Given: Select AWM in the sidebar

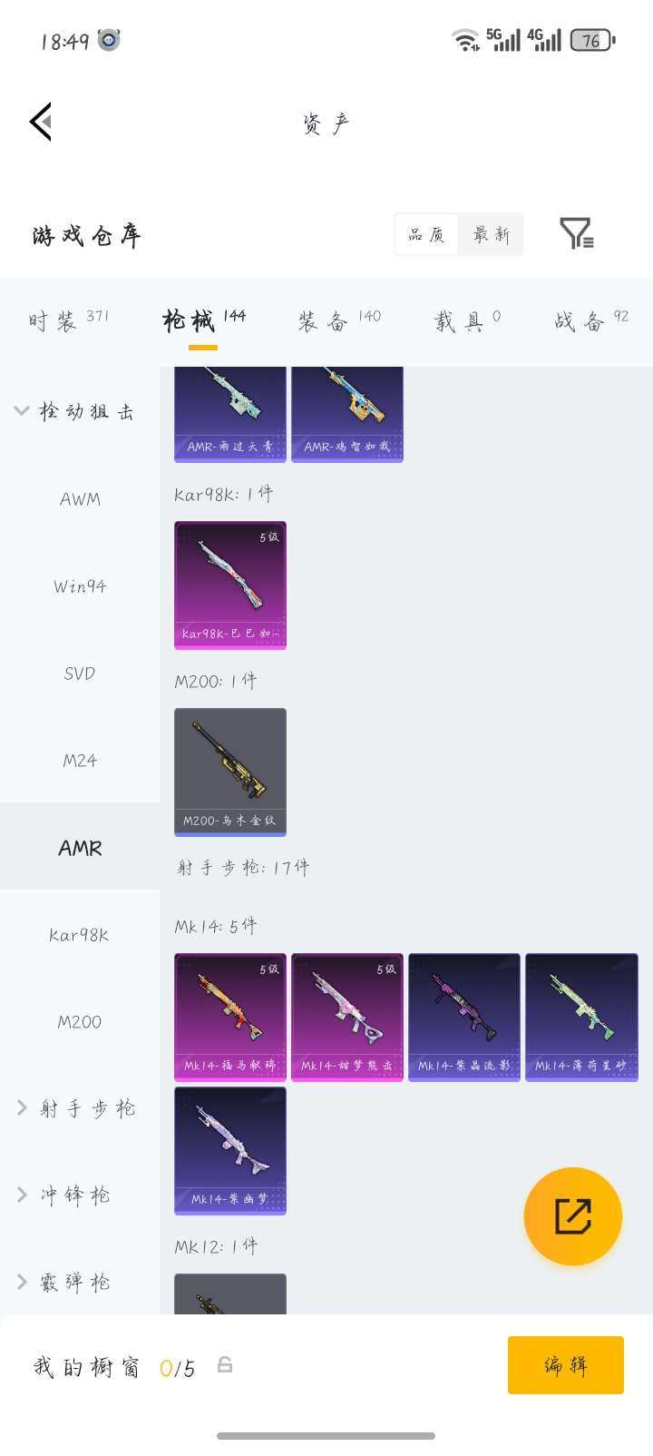Looking at the screenshot, I should click(x=80, y=498).
